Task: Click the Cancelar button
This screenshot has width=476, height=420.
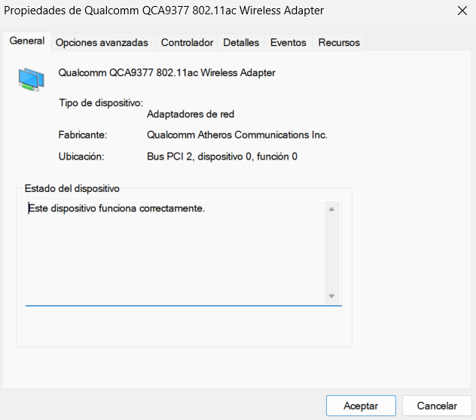Action: click(437, 406)
